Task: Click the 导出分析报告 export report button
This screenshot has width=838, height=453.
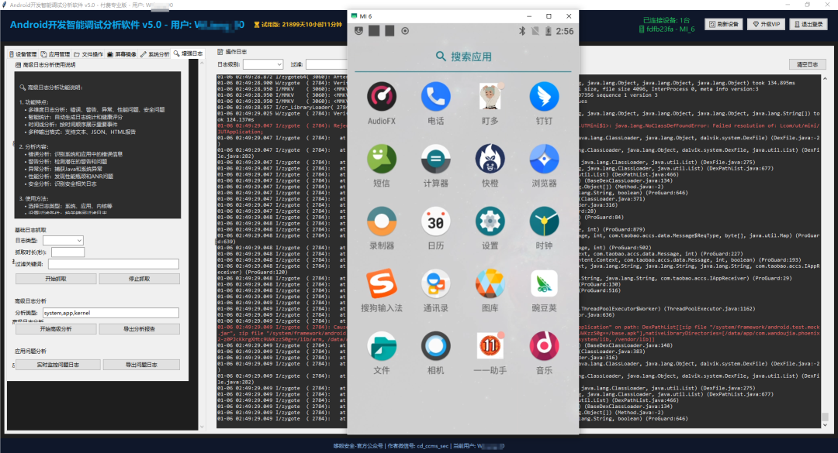Action: [140, 329]
